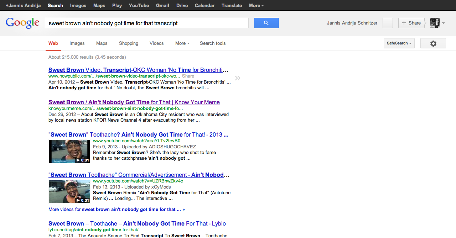Click the knowyourmeme.com green URL
The width and height of the screenshot is (456, 238).
(x=116, y=109)
